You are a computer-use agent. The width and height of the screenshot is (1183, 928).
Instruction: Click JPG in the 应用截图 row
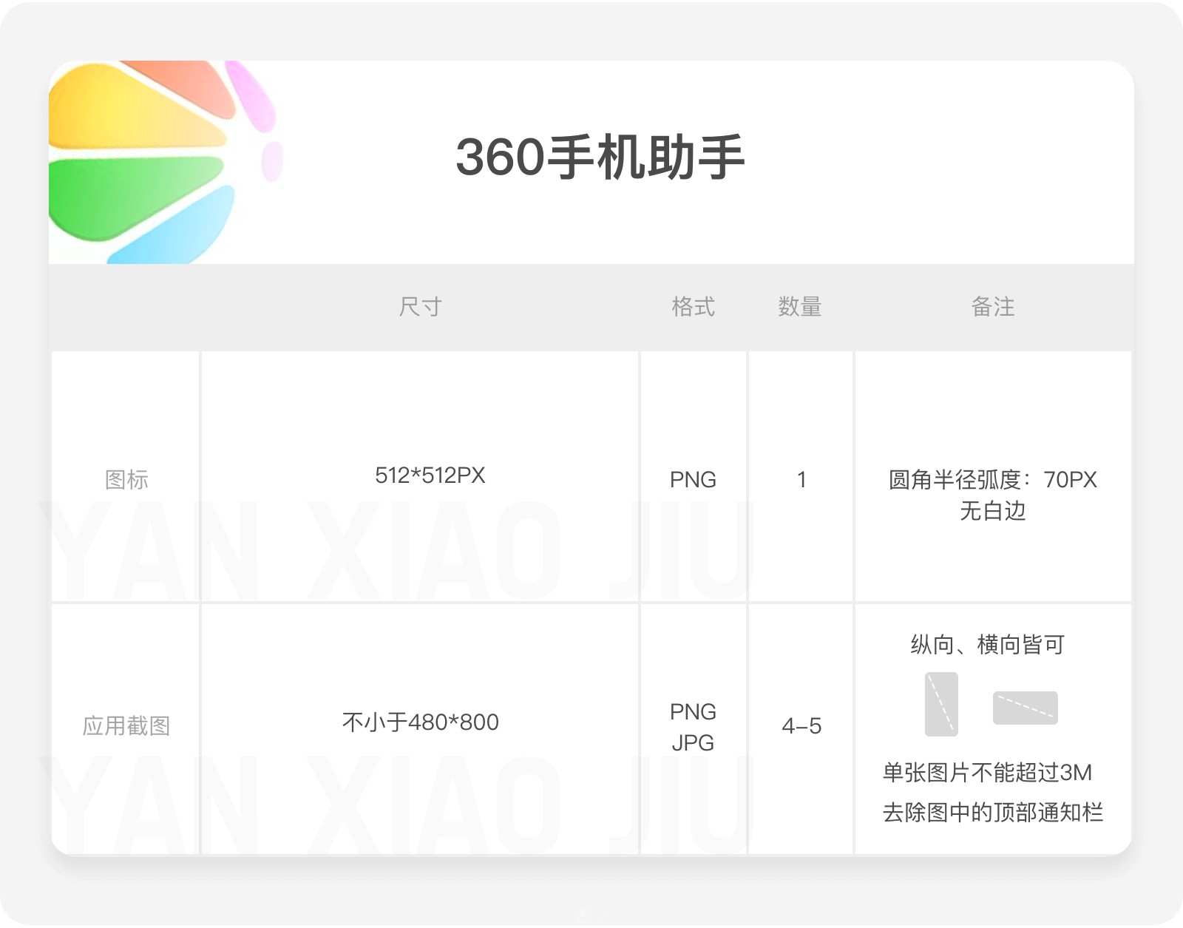[x=693, y=742]
